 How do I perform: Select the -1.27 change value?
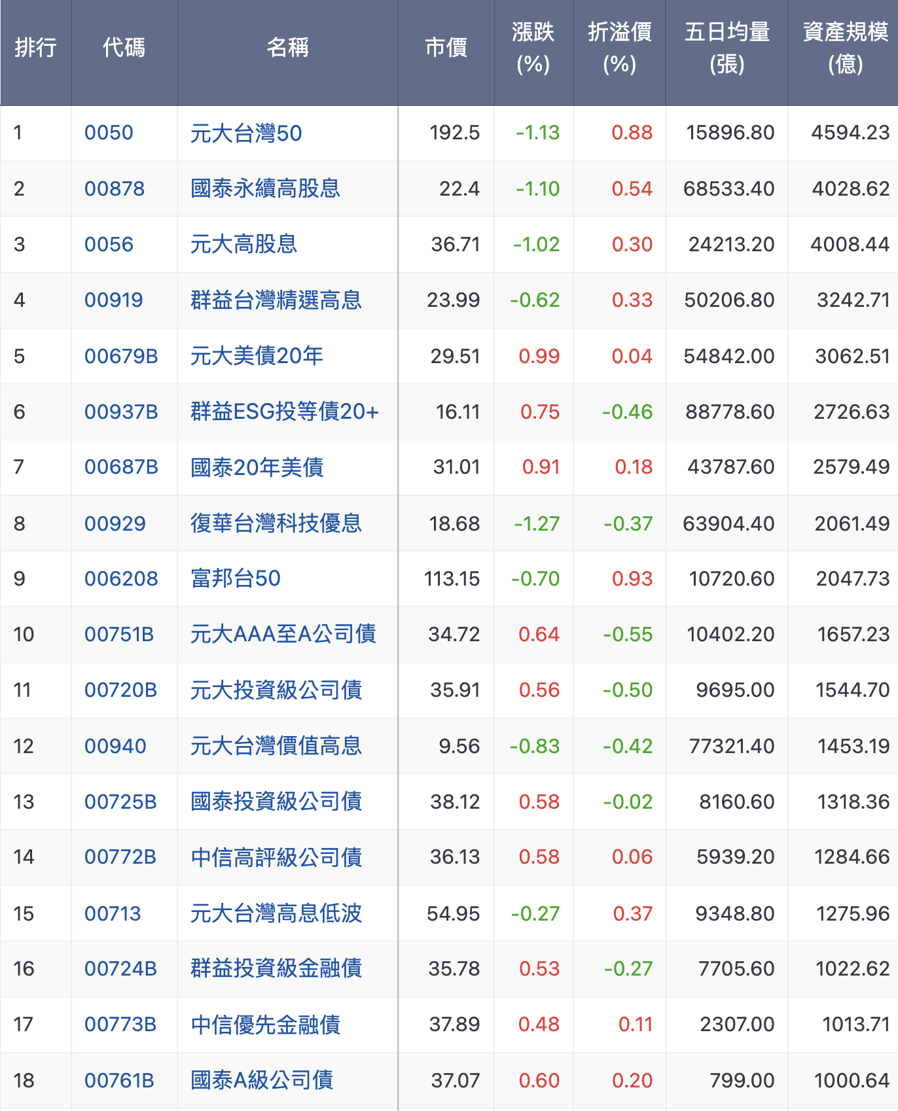pyautogui.click(x=537, y=523)
